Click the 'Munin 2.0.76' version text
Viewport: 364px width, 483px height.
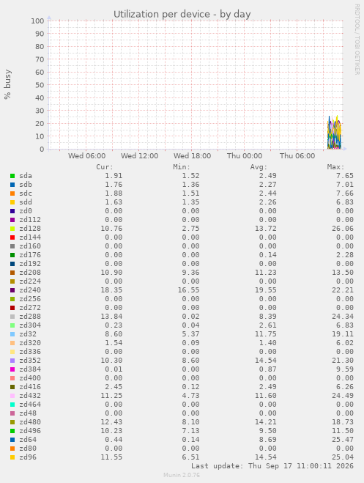tap(182, 475)
